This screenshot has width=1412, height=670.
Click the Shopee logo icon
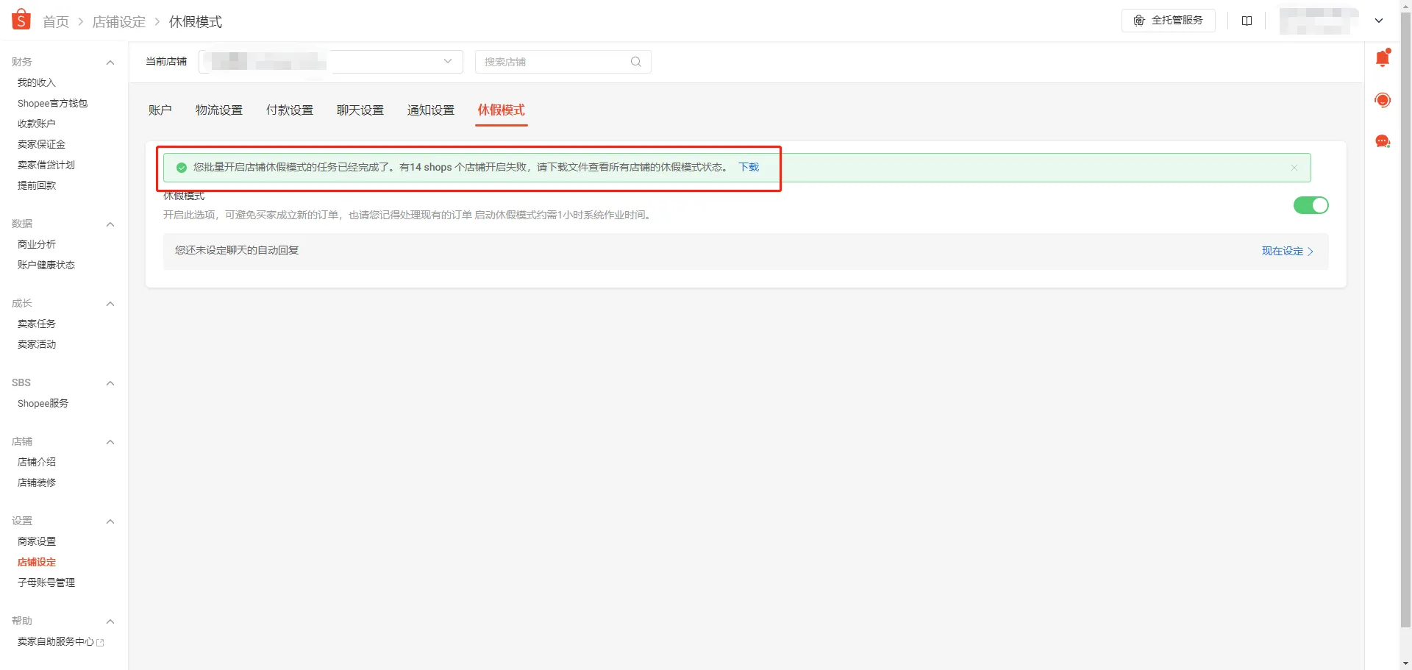[x=21, y=19]
